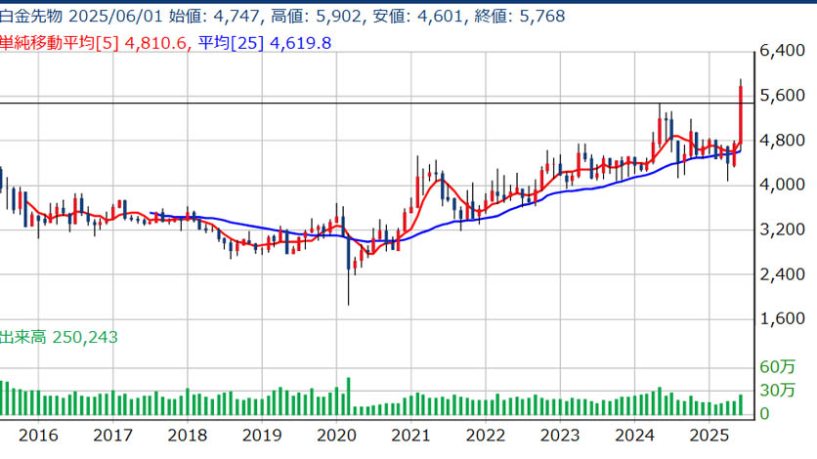Image resolution: width=817 pixels, height=459 pixels.
Task: Click the 4,000 price axis label
Action: 782,185
